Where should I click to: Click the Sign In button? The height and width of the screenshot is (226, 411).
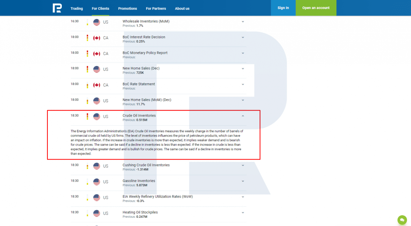coord(283,8)
